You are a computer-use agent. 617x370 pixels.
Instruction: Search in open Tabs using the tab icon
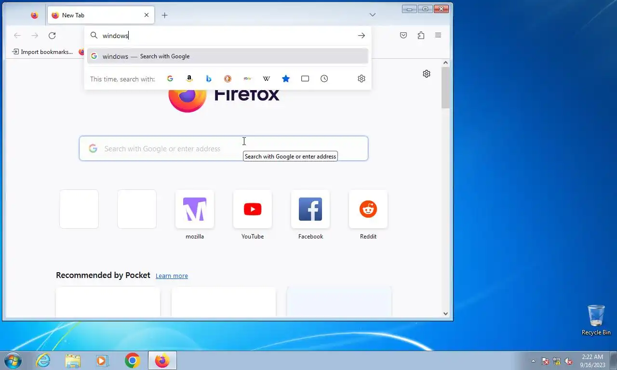pos(305,79)
